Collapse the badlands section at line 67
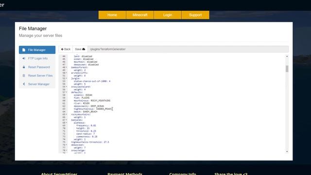This screenshot has height=175, width=311. pyautogui.click(x=67, y=120)
